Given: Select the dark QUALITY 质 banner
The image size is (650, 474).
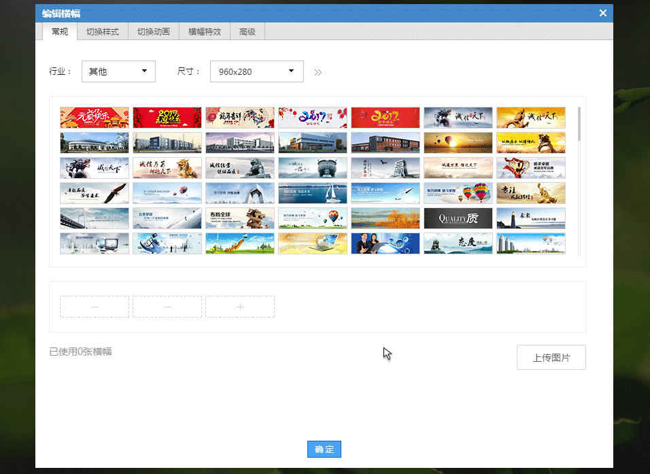Looking at the screenshot, I should tap(458, 218).
